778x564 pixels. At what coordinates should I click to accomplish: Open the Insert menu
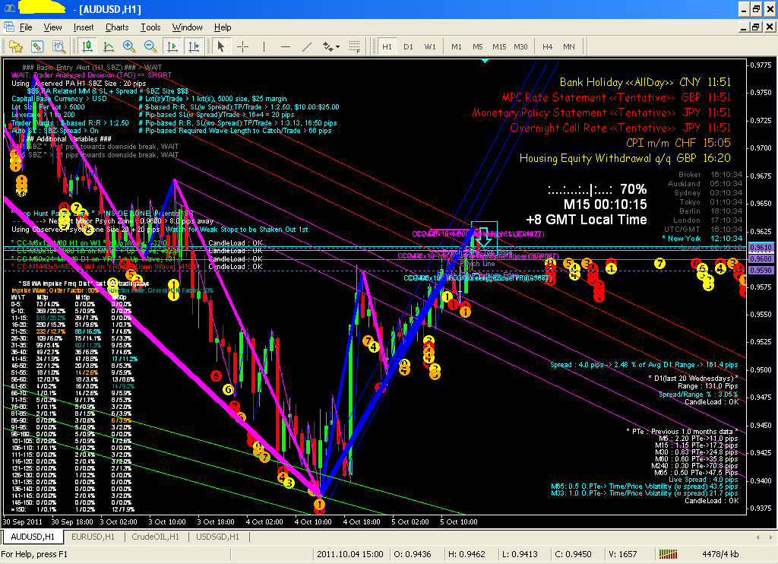[x=84, y=27]
